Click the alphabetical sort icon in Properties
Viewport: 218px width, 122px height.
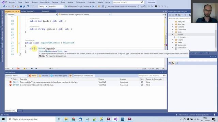pyautogui.click(x=173, y=63)
